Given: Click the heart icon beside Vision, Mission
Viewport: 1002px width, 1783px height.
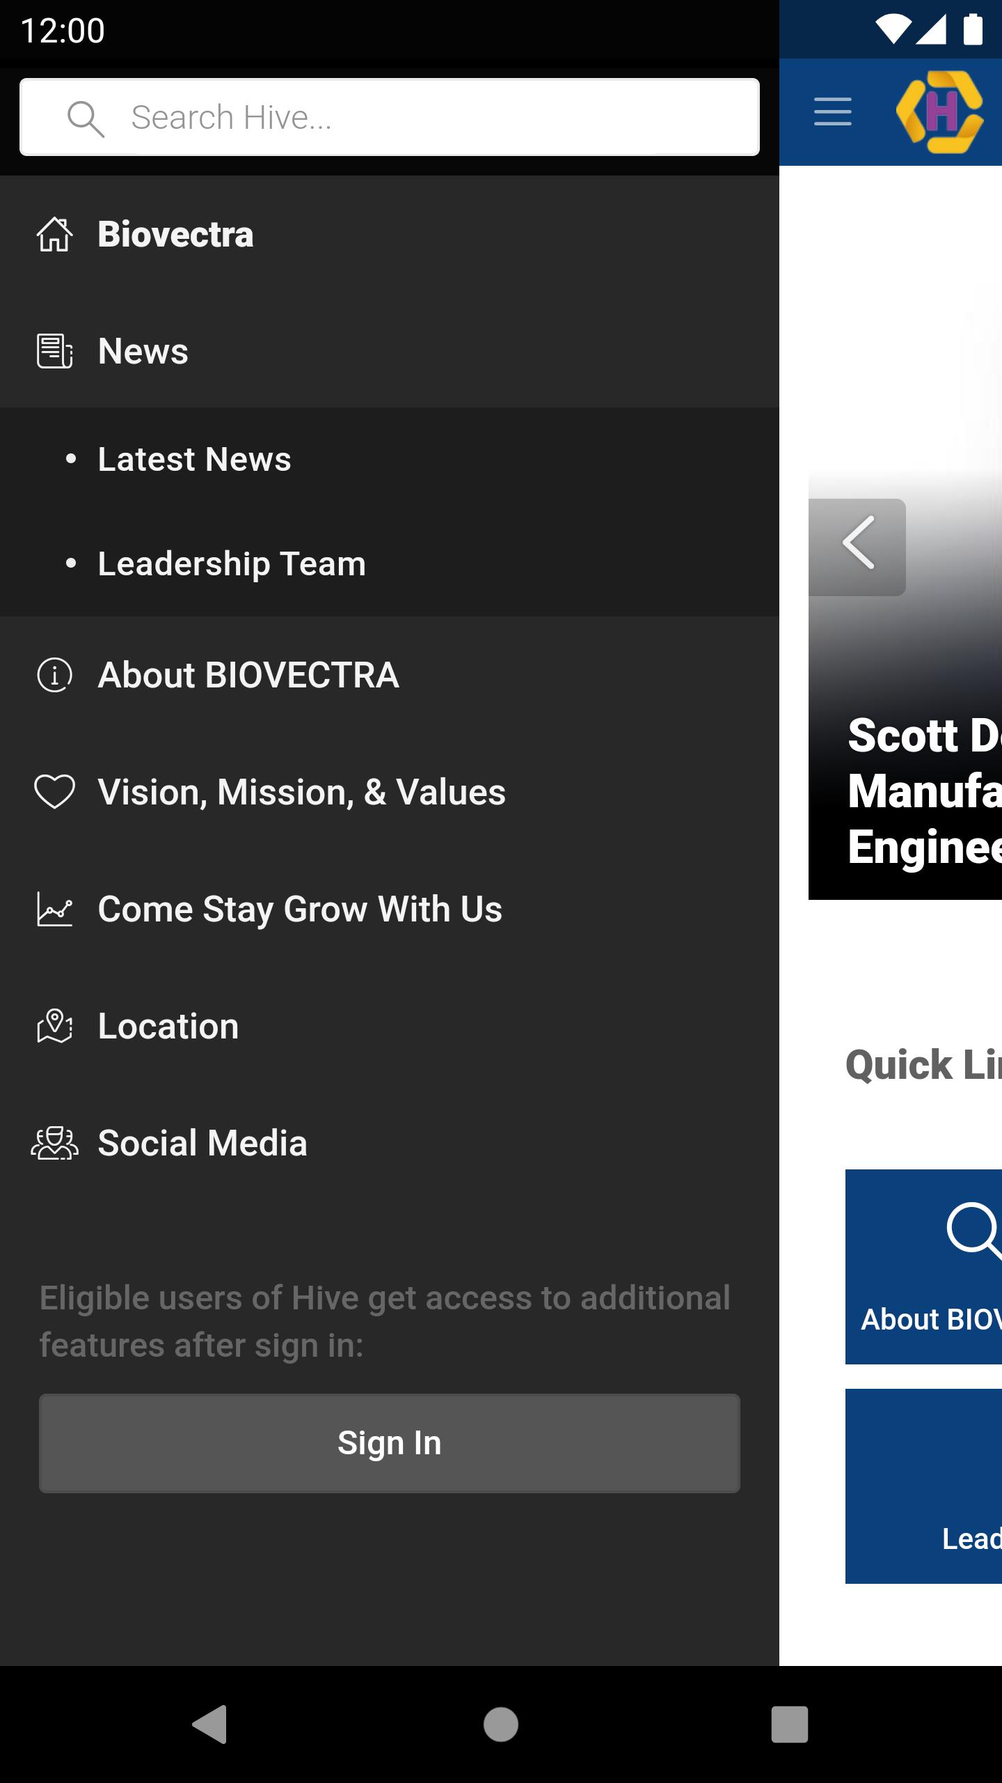Looking at the screenshot, I should pyautogui.click(x=54, y=792).
